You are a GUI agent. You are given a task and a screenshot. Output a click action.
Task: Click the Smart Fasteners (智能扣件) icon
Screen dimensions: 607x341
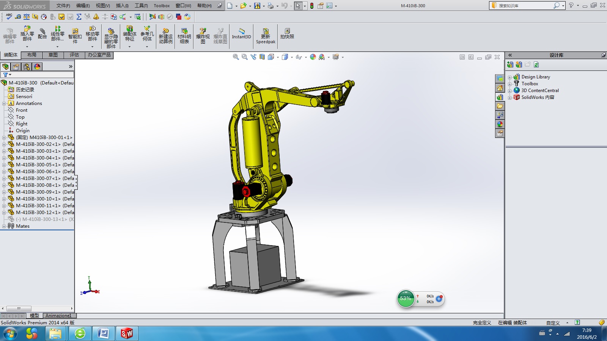click(x=75, y=36)
